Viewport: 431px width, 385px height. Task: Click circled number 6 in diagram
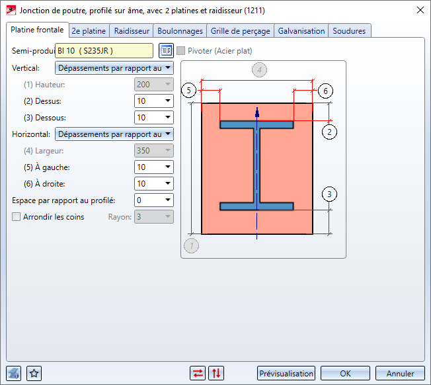[x=325, y=91]
